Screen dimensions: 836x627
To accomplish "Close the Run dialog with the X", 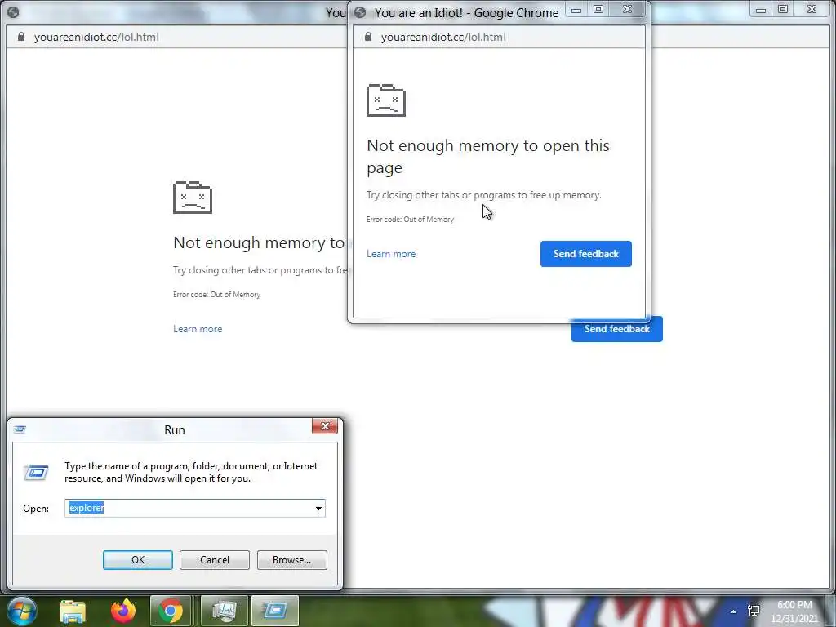I will [325, 426].
